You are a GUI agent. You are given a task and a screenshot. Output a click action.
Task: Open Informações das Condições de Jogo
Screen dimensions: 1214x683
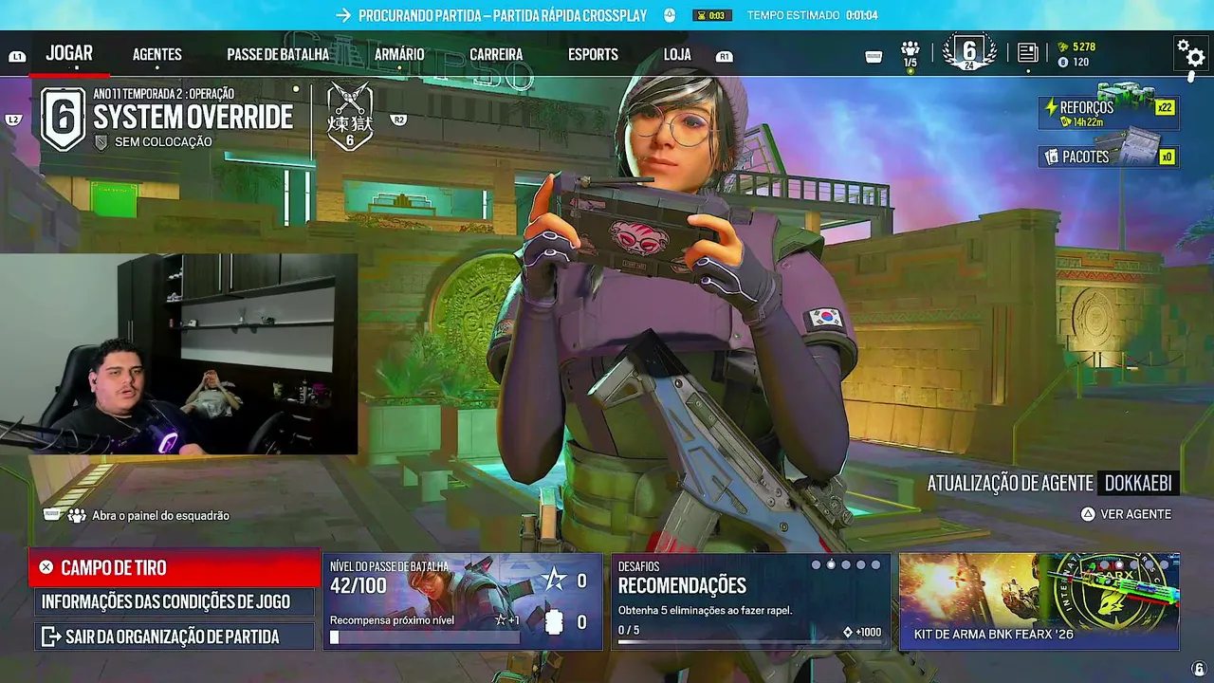tap(175, 601)
